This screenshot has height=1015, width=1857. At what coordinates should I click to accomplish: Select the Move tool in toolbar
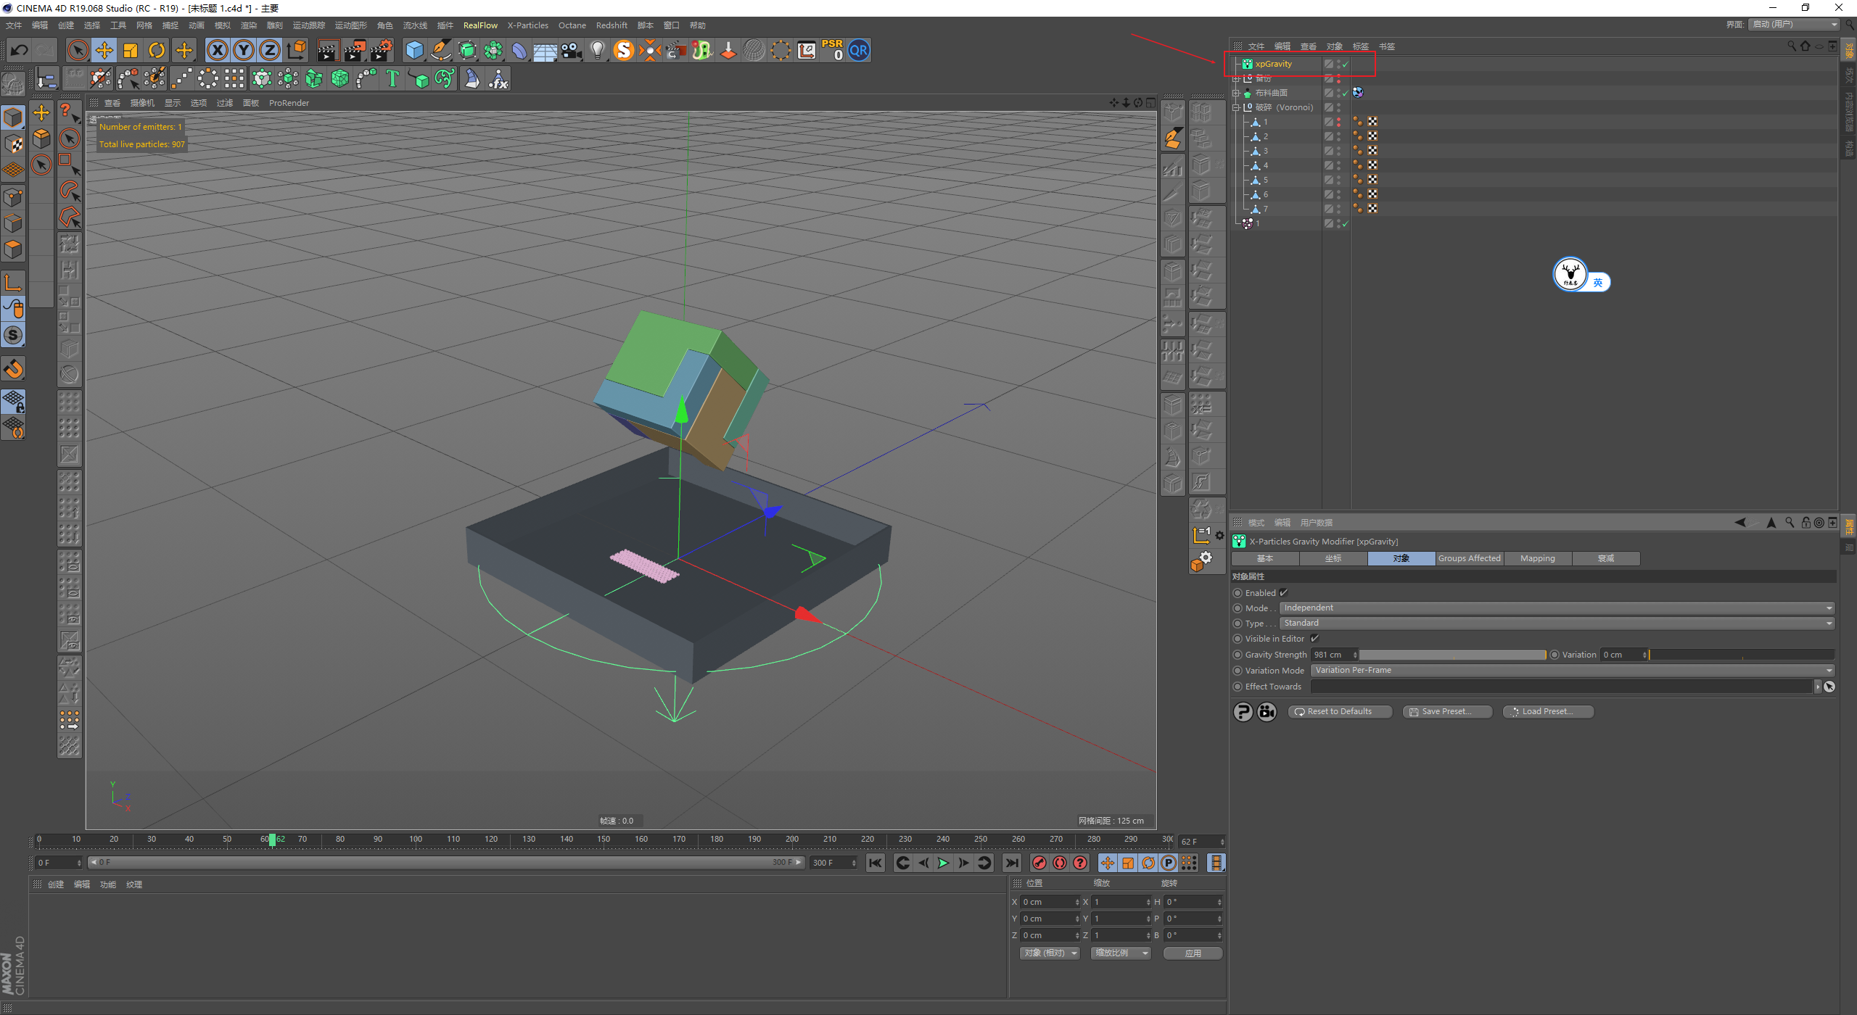tap(104, 50)
